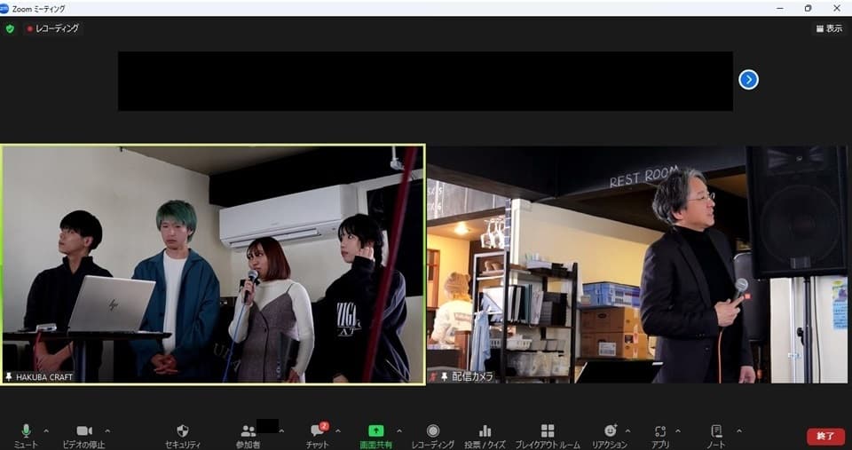Open the Chat panel with unread badge

[318, 436]
